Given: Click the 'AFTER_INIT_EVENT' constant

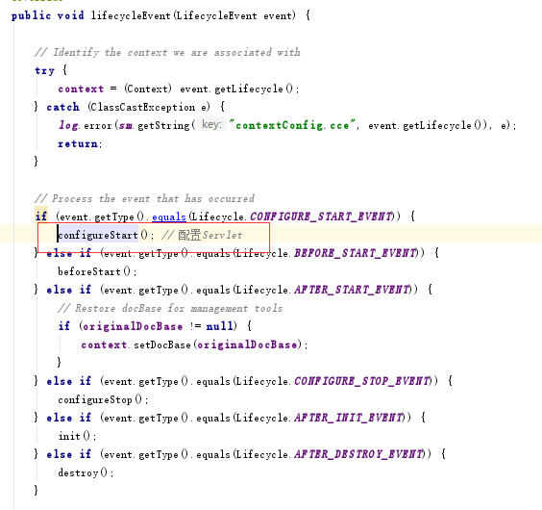Looking at the screenshot, I should point(349,418).
